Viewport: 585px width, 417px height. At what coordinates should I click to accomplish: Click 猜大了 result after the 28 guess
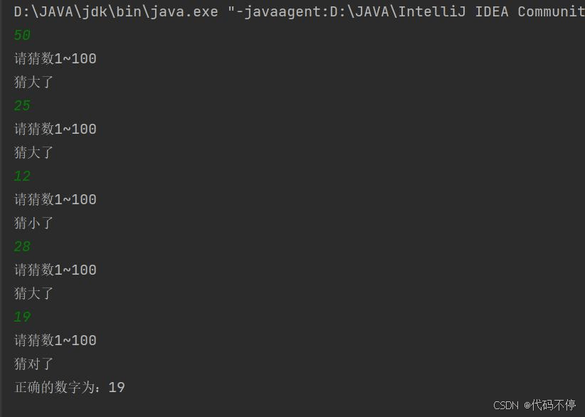34,294
